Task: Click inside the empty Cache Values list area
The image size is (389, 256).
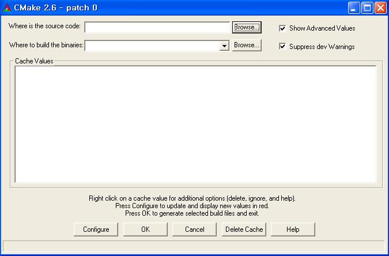Action: pyautogui.click(x=196, y=124)
